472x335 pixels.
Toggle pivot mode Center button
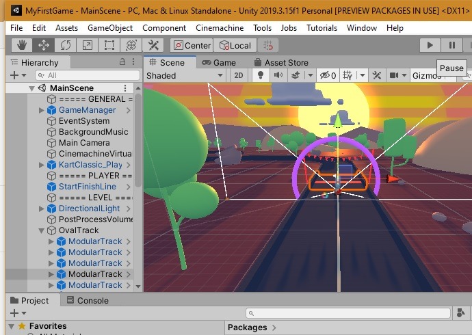point(192,45)
